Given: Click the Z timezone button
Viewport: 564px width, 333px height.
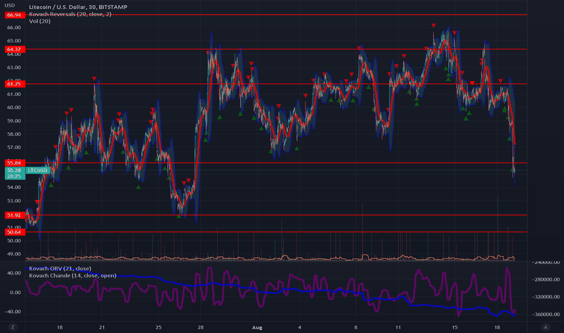Looking at the screenshot, I should 13,327.
